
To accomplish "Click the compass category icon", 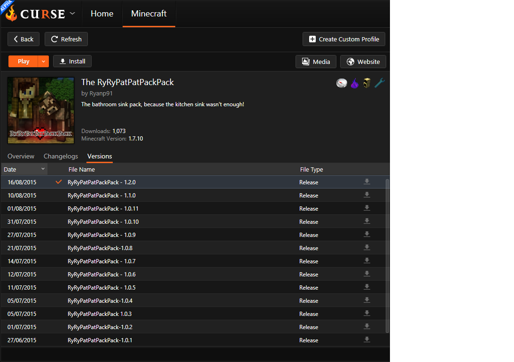I will pyautogui.click(x=342, y=83).
